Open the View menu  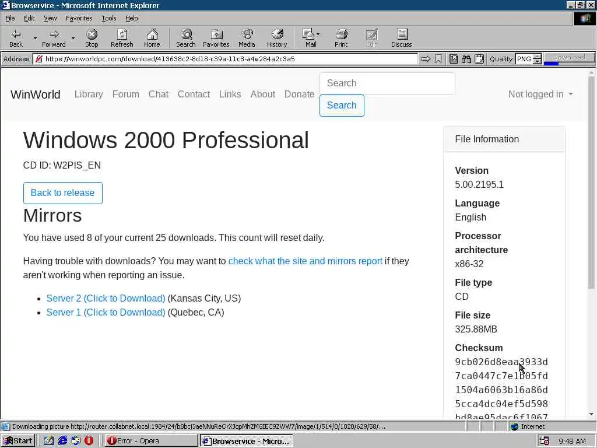click(50, 18)
